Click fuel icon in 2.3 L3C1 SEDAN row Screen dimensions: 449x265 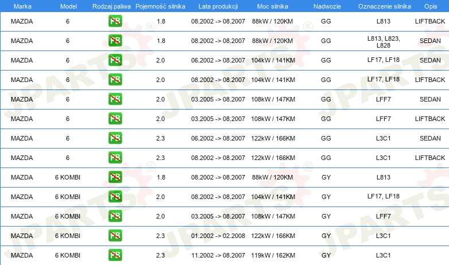115,138
